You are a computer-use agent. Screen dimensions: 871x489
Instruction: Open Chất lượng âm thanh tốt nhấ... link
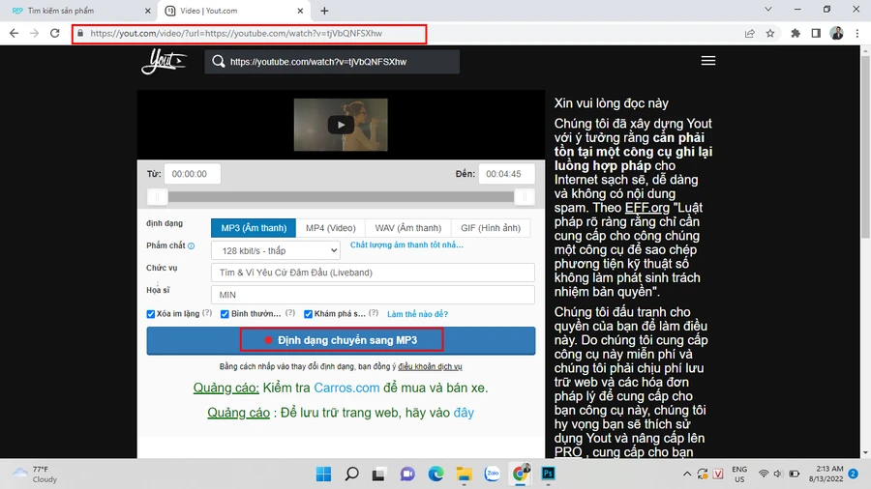coord(406,245)
